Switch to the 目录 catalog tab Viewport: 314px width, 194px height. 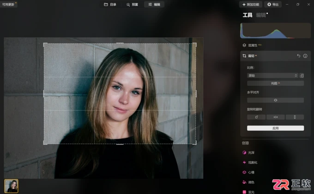[x=110, y=5]
